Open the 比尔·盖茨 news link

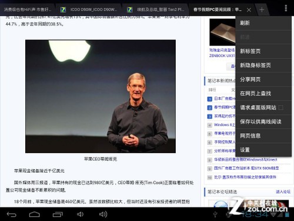pos(245,177)
